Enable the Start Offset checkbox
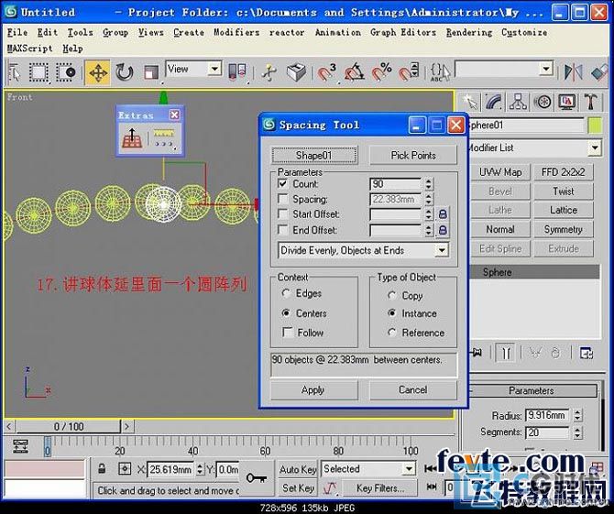 [283, 213]
